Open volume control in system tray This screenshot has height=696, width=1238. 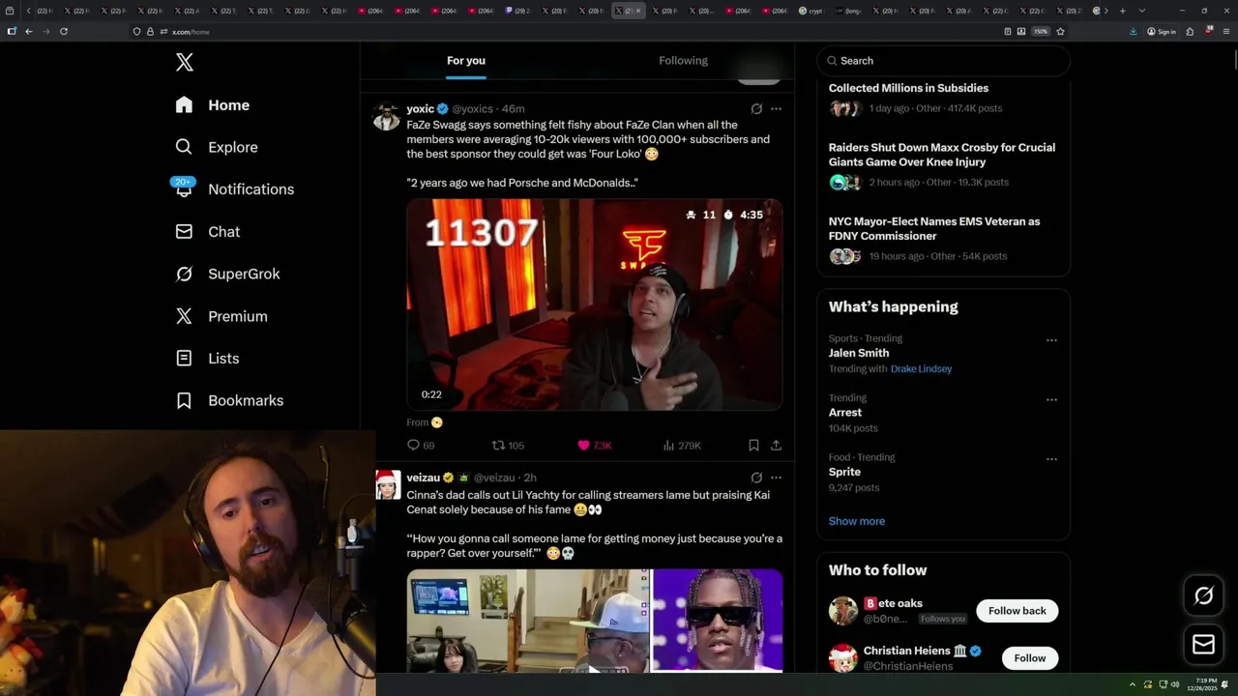click(1175, 684)
